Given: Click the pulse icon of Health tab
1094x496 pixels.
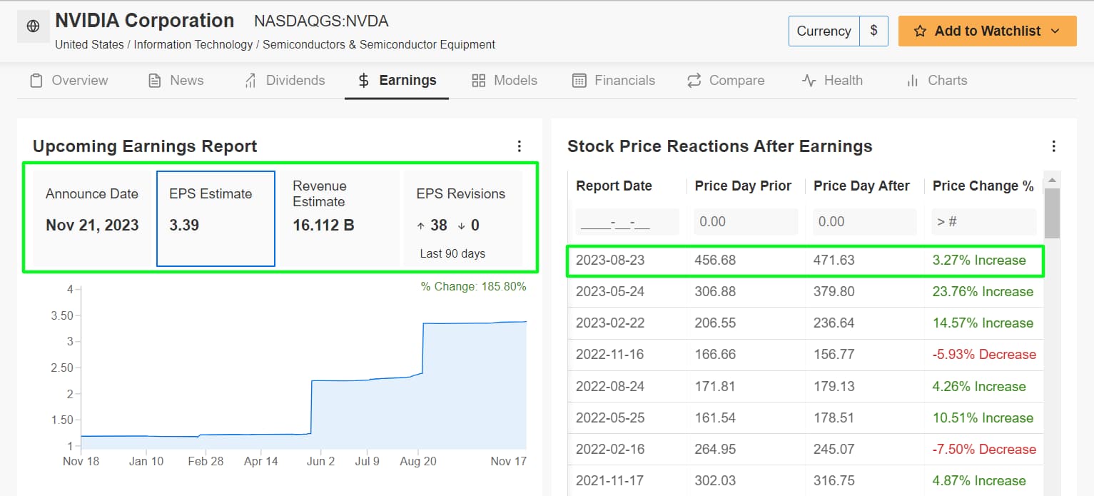Looking at the screenshot, I should click(x=809, y=81).
